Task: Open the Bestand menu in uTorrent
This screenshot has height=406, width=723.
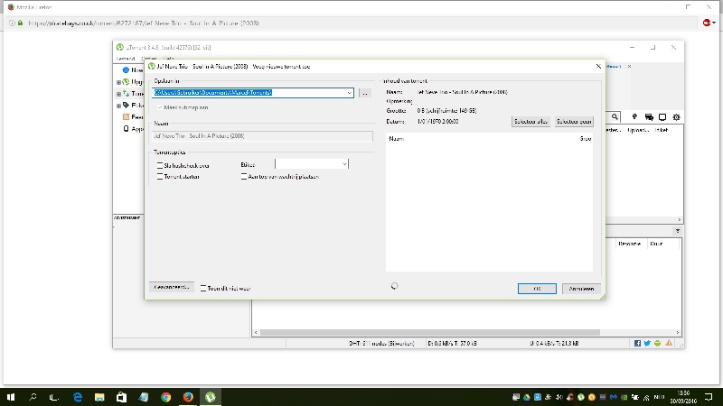Action: 125,59
